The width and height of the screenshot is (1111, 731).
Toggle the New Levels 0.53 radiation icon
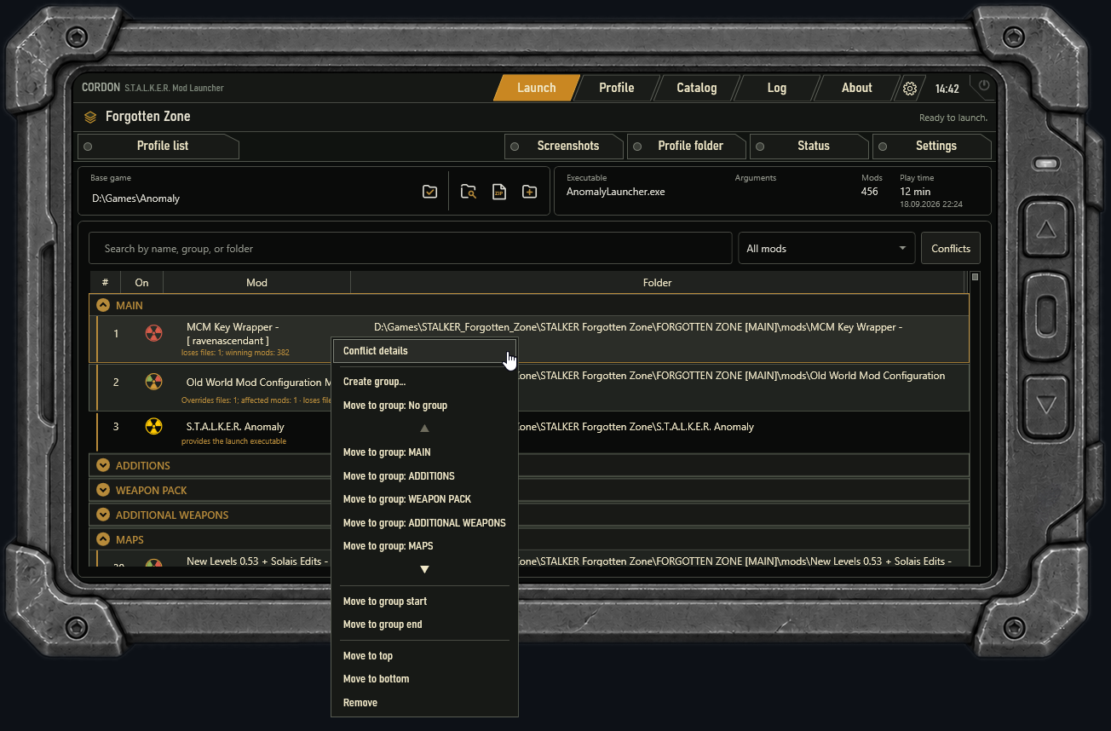(153, 563)
